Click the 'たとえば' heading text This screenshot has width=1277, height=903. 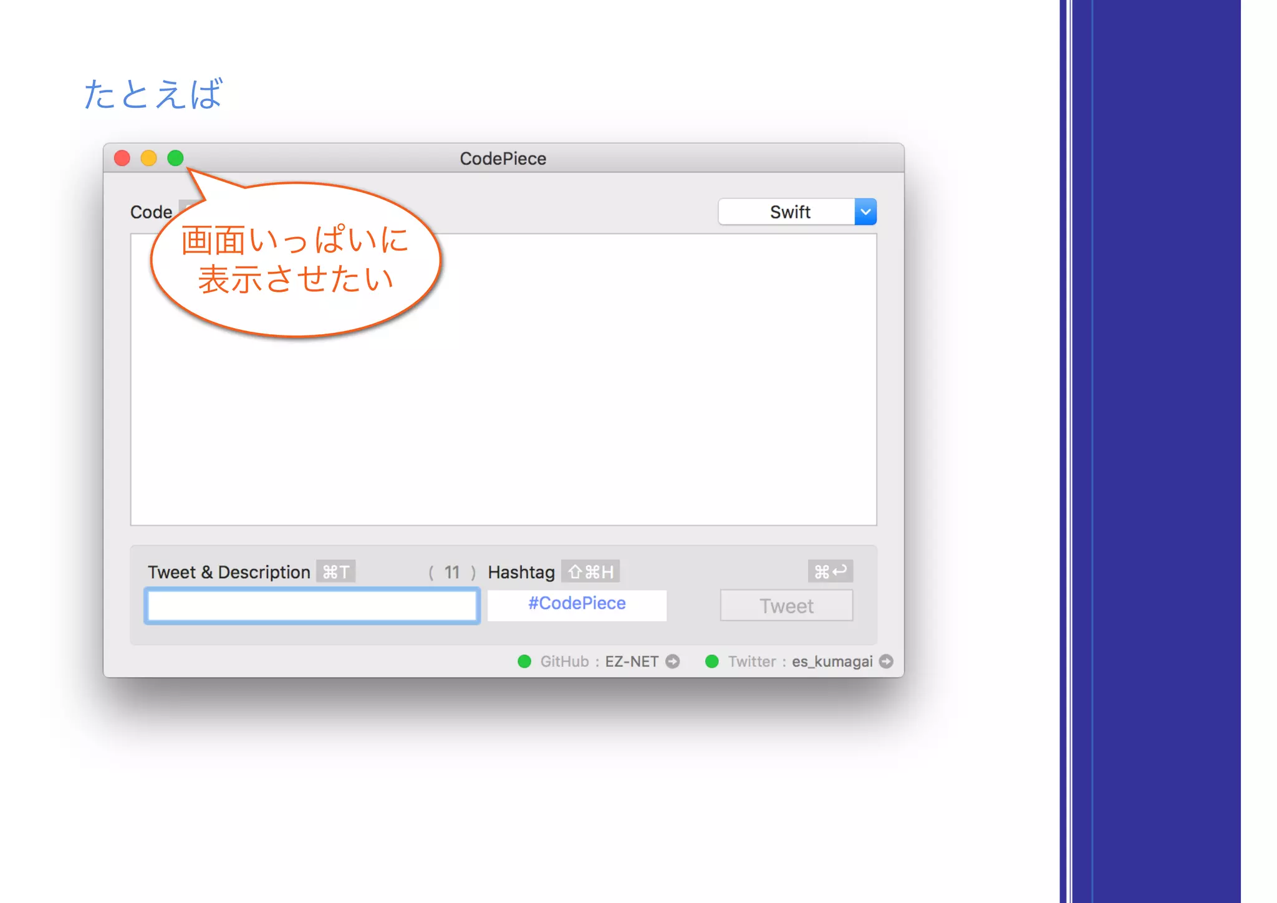coord(153,94)
